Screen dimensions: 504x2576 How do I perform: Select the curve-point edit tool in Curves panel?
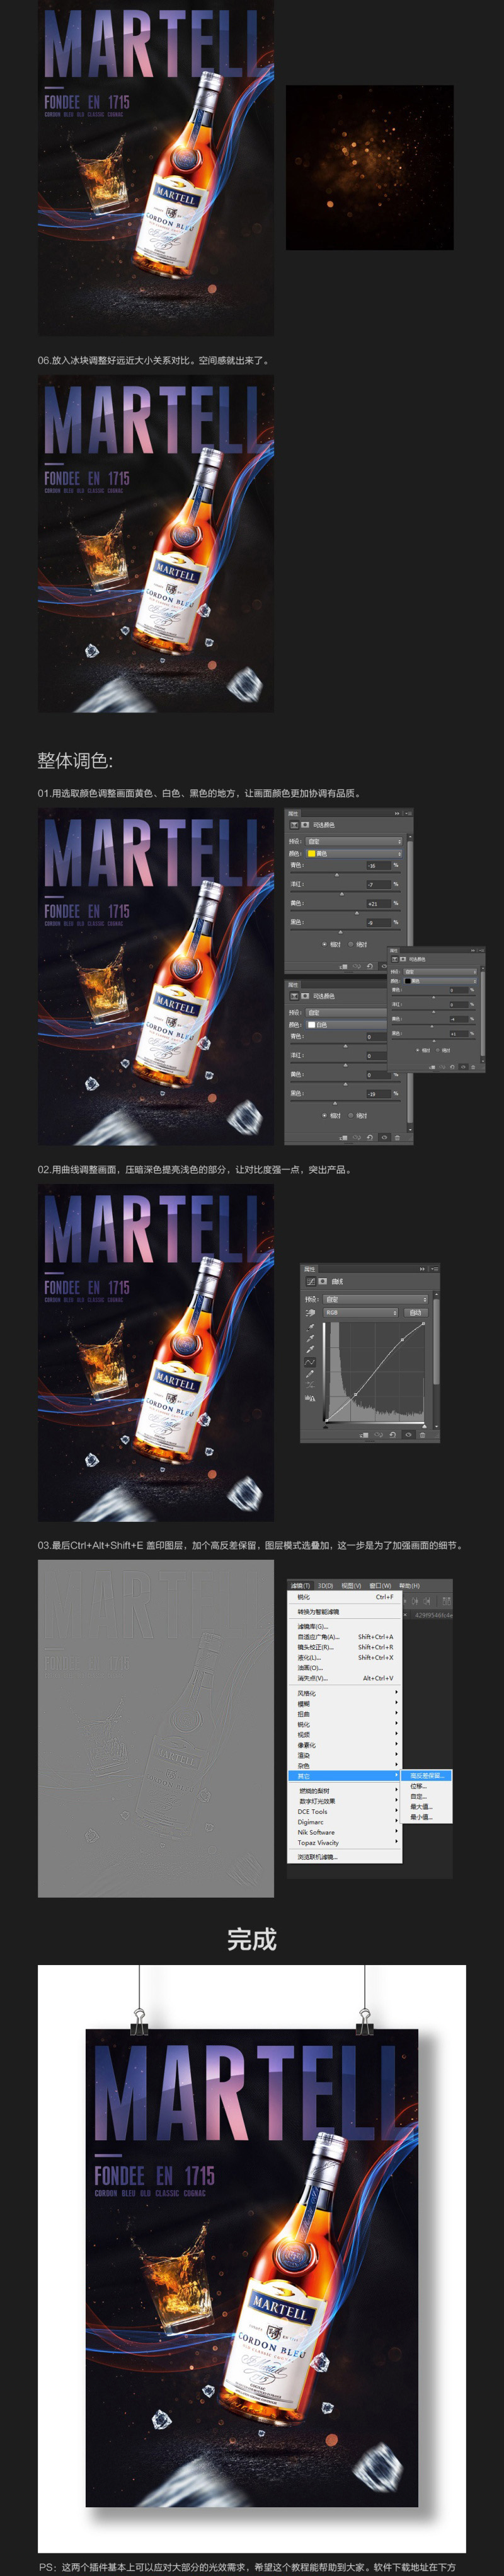click(310, 1361)
